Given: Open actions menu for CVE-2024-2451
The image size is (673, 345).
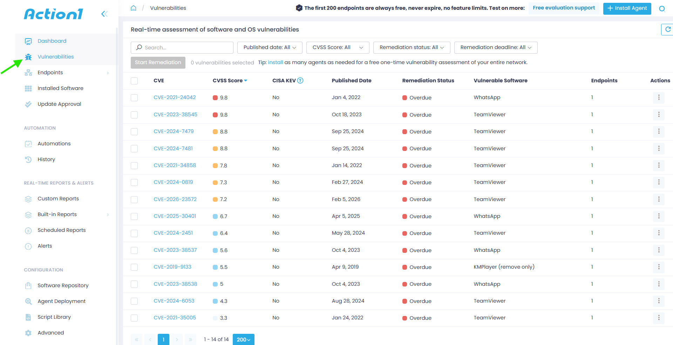Looking at the screenshot, I should coord(659,233).
